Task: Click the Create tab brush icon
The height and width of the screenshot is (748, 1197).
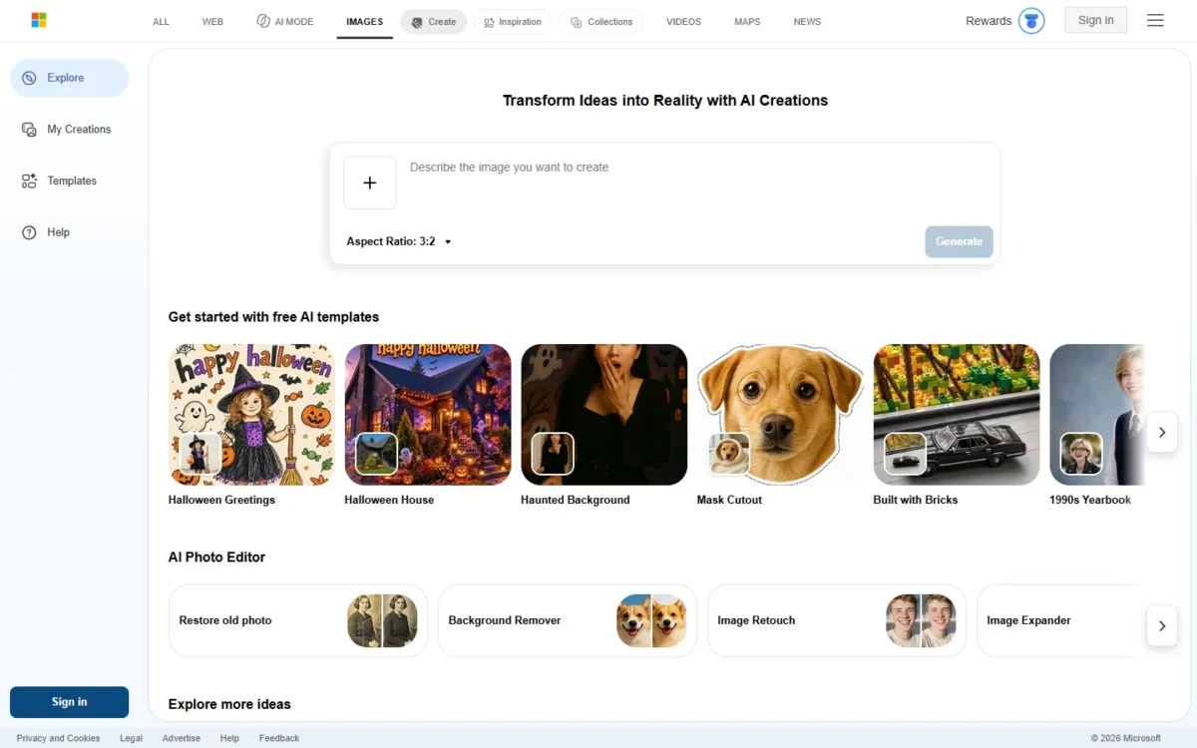Action: point(417,22)
